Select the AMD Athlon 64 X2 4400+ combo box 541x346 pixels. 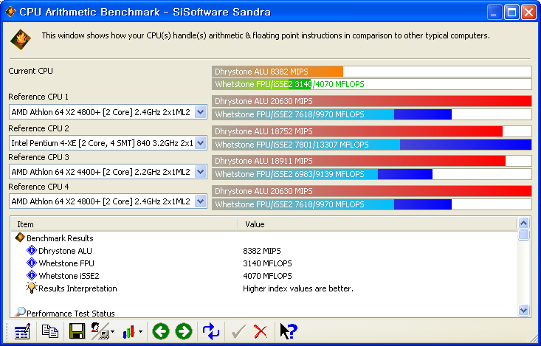[x=108, y=171]
